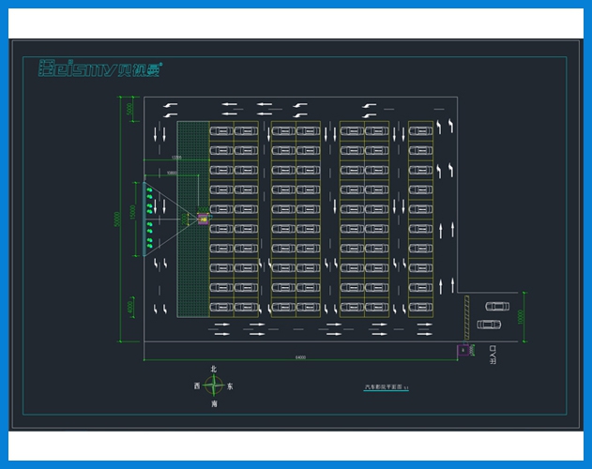The image size is (592, 469).
Task: Select the 入口 entrance label
Action: pyautogui.click(x=493, y=355)
